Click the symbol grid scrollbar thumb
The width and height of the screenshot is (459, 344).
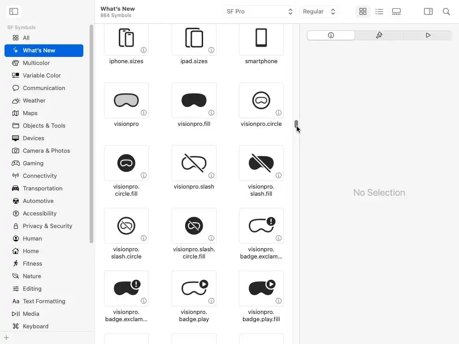296,124
